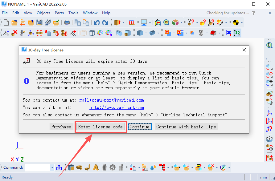The width and height of the screenshot is (275, 181).
Task: Switch to 2D drawing mode
Action: click(x=228, y=33)
